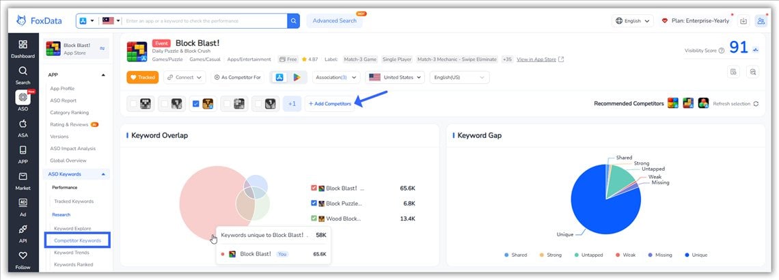Open Competitor Keywords in the sidebar
The image size is (779, 280).
point(77,240)
